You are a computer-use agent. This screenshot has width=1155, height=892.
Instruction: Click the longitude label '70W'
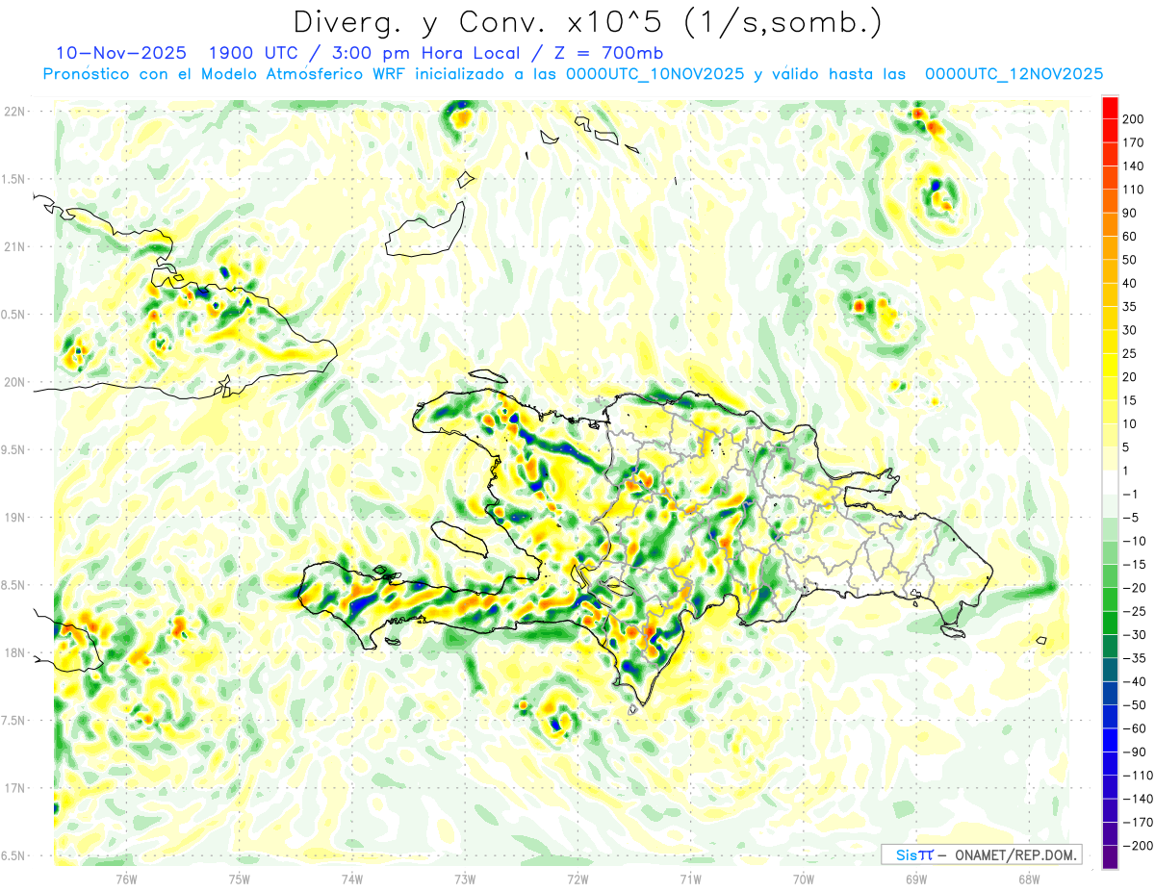coord(803,879)
